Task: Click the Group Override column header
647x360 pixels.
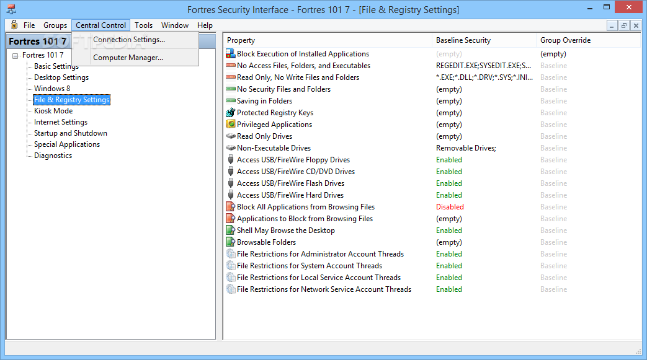Action: click(x=589, y=40)
